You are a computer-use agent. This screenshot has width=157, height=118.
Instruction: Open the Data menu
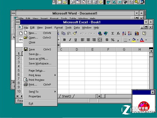pyautogui.click(x=77, y=28)
